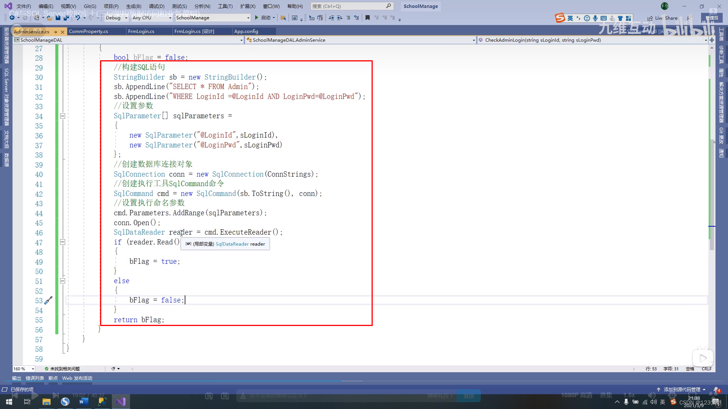Click the Save All icon
Viewport: 728px width, 409px height.
(66, 18)
